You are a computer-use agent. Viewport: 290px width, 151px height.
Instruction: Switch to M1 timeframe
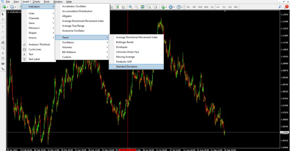[x=188, y=7]
